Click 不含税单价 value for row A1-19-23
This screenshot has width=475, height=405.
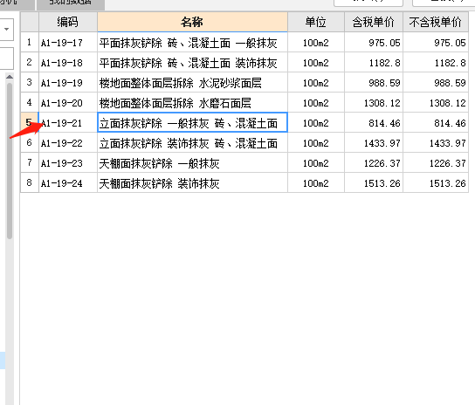click(436, 163)
